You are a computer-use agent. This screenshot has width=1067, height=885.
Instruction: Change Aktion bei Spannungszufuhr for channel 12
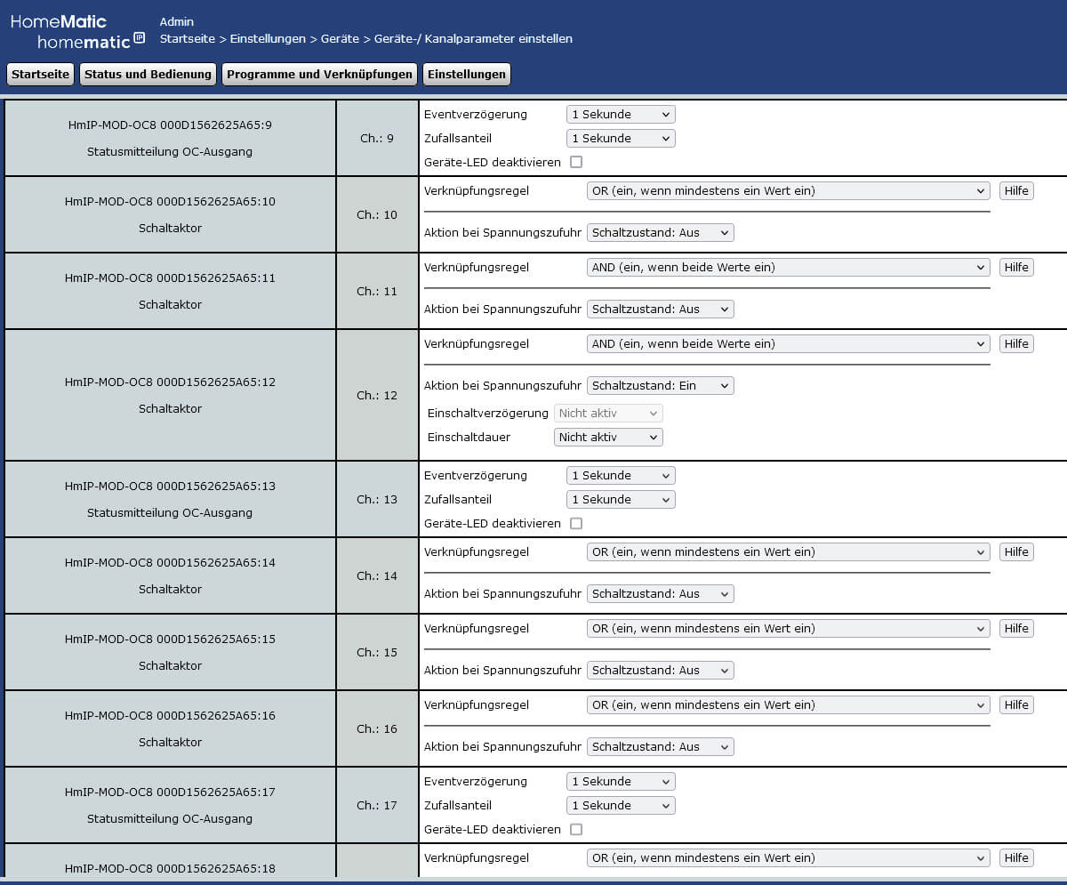point(660,385)
